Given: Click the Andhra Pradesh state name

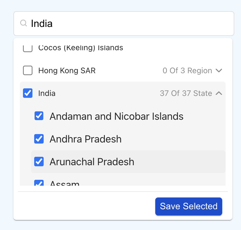Looking at the screenshot, I should point(85,139).
